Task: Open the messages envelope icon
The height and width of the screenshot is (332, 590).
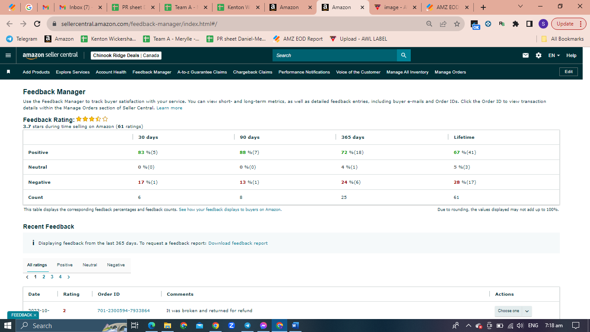Action: point(526,55)
